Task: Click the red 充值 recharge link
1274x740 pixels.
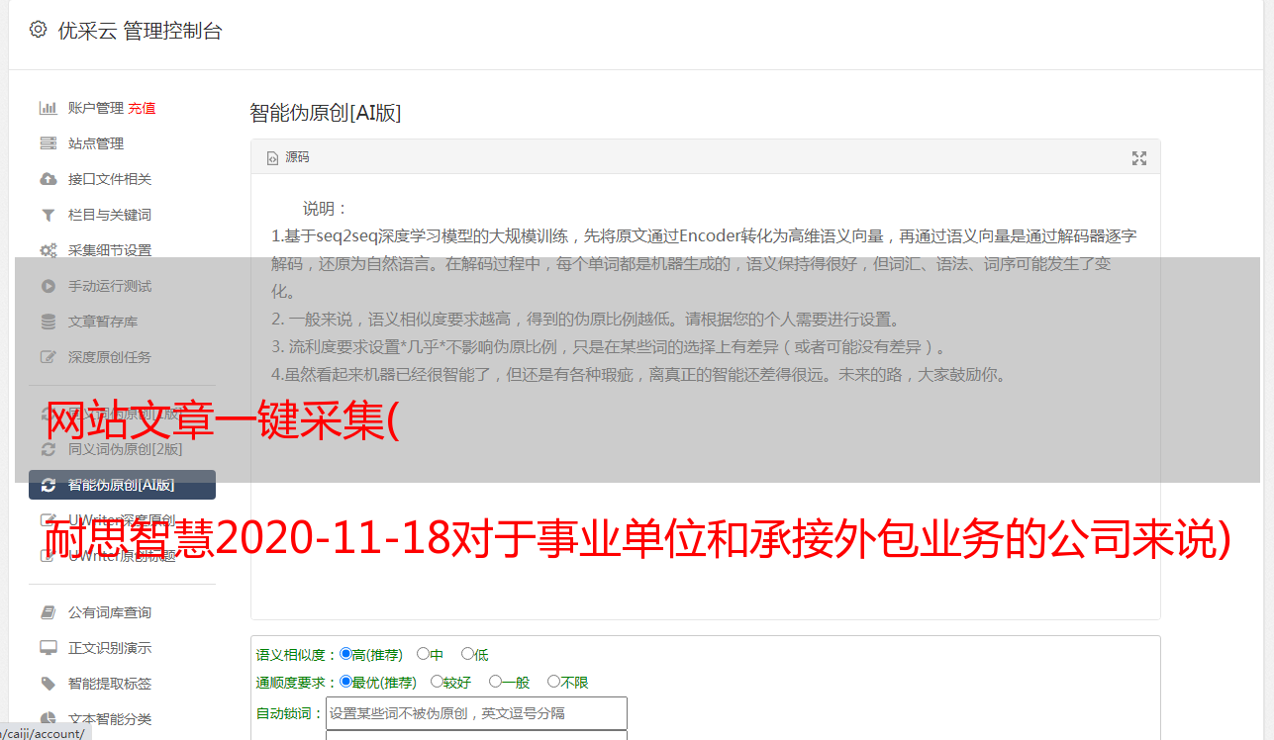Action: (x=142, y=108)
